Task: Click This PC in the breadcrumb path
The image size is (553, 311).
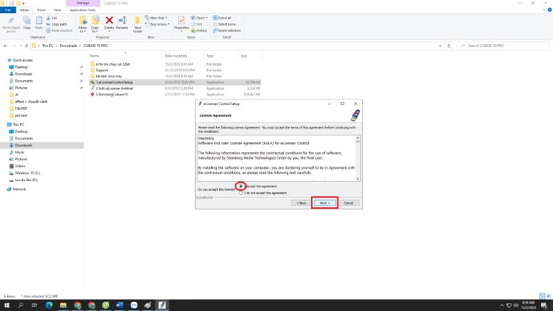Action: click(48, 46)
